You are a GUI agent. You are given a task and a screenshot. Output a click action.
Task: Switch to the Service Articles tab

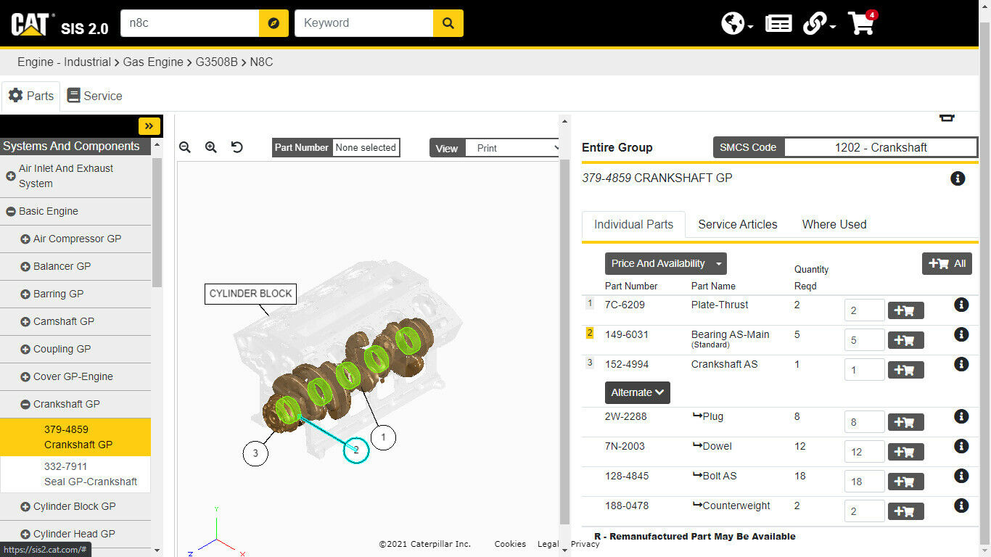click(x=737, y=224)
